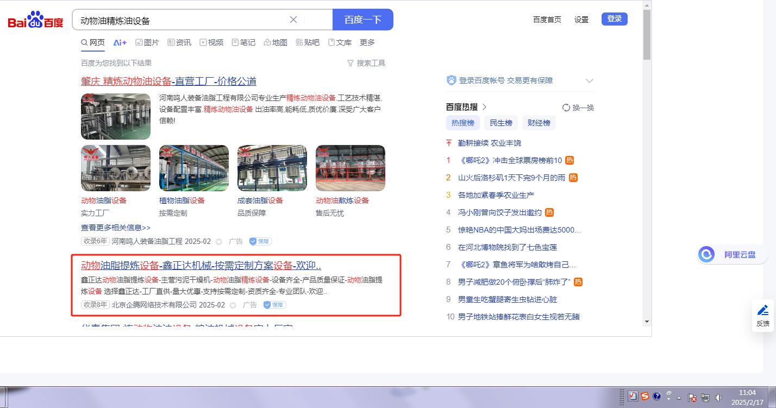Open Action Center flag tray icon
The width and height of the screenshot is (776, 408).
click(692, 397)
